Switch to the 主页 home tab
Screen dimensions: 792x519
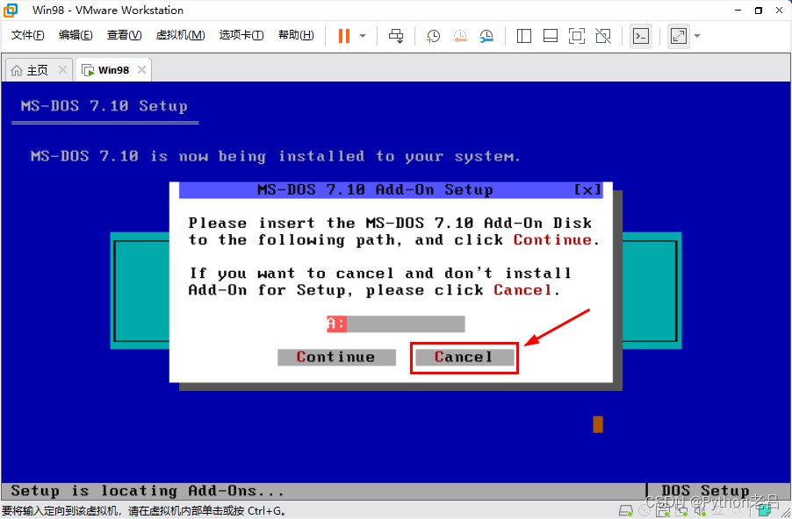[x=31, y=70]
